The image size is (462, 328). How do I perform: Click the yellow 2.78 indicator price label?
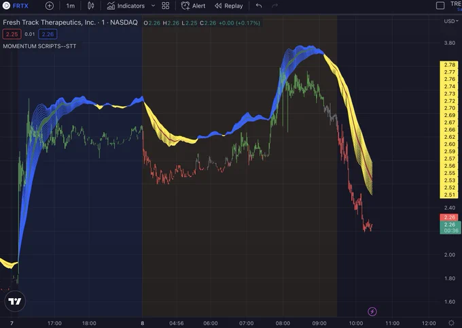pyautogui.click(x=450, y=65)
